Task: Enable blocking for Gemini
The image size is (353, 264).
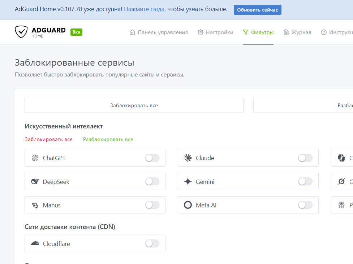Action: coord(305,181)
